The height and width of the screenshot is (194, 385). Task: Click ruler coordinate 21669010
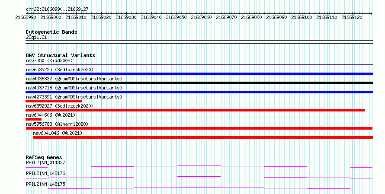tap(76, 17)
